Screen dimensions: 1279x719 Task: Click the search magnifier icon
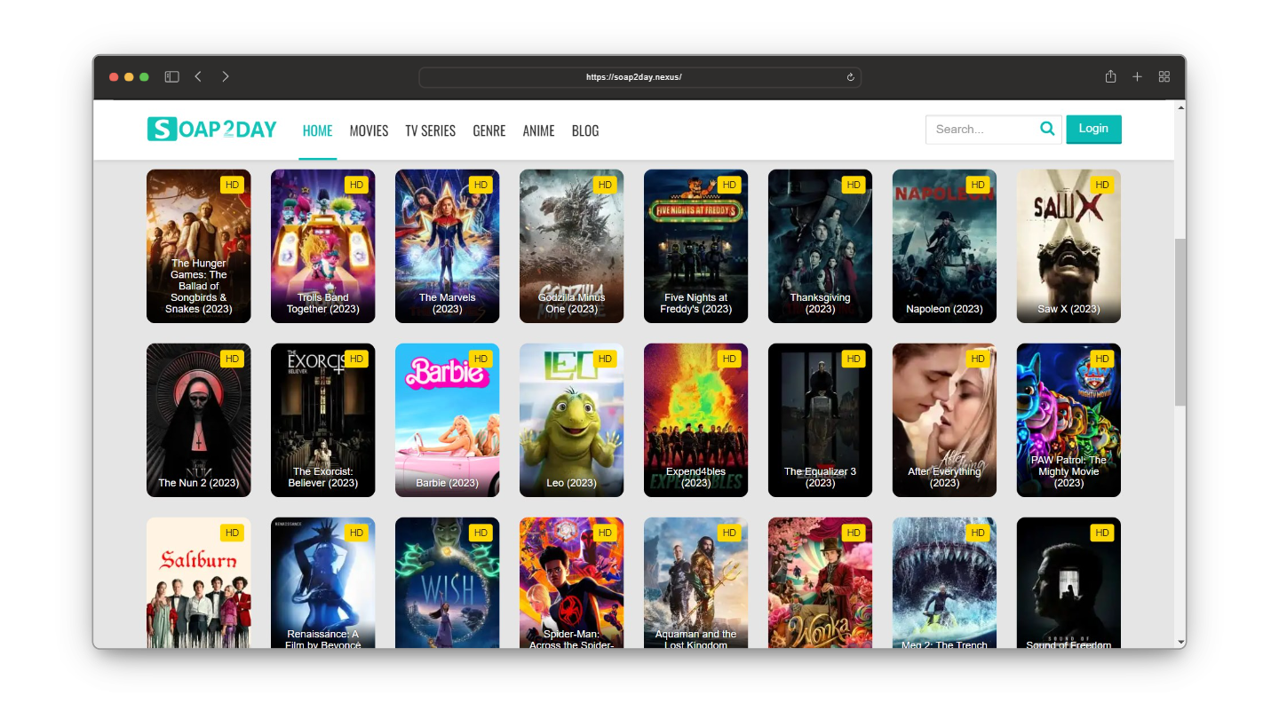1047,129
